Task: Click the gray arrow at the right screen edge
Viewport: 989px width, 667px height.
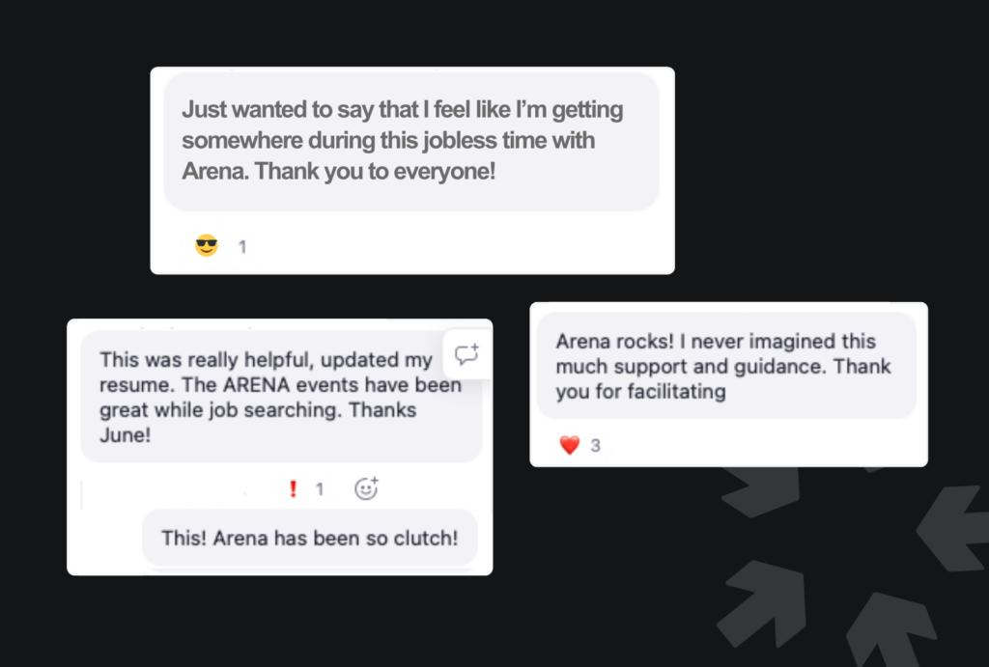Action: [x=953, y=528]
